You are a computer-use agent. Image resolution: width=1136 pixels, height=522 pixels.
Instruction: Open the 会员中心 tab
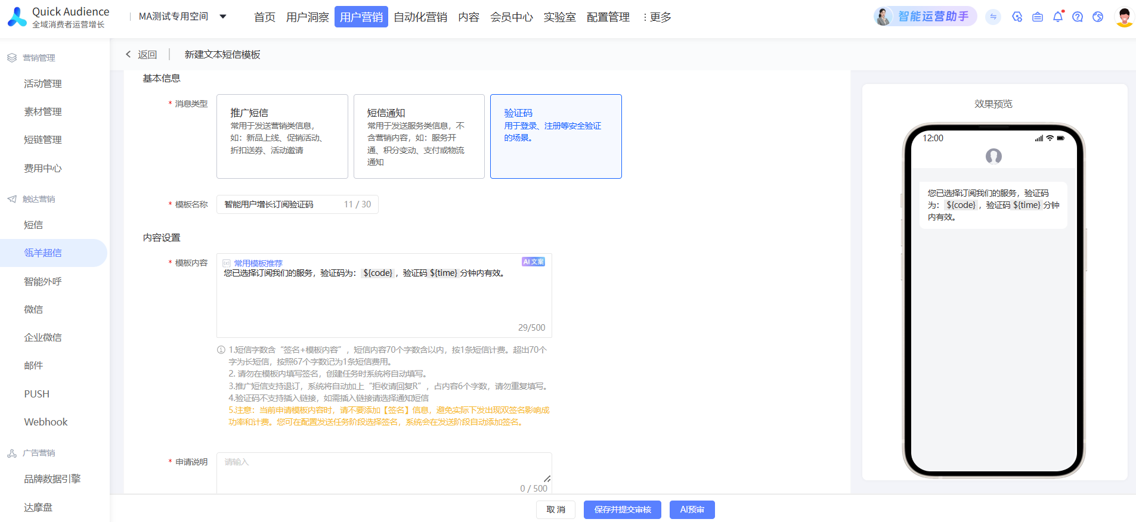click(512, 17)
